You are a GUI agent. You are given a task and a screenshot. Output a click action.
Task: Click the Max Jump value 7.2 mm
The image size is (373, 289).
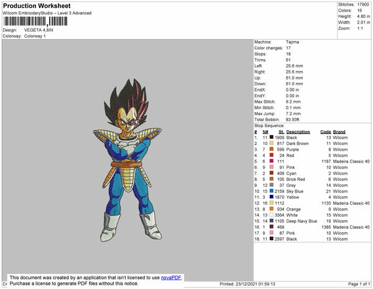tap(293, 113)
